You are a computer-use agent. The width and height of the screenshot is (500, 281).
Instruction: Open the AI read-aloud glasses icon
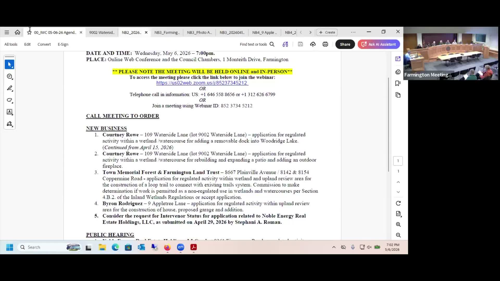coord(285,44)
